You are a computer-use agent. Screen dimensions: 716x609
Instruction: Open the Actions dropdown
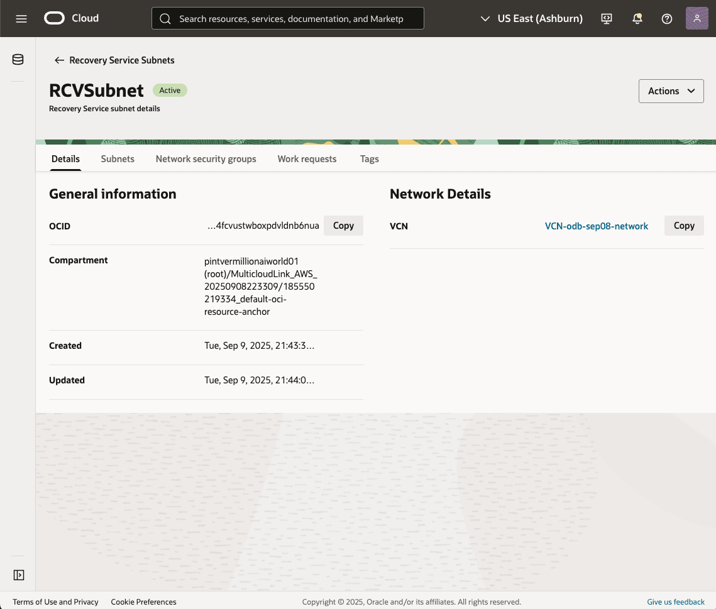pos(671,91)
